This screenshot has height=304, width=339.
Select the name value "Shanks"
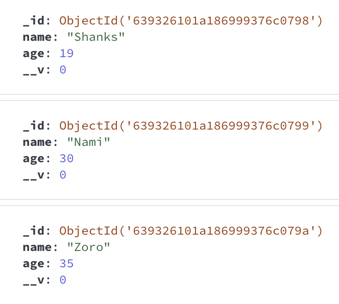(x=96, y=37)
